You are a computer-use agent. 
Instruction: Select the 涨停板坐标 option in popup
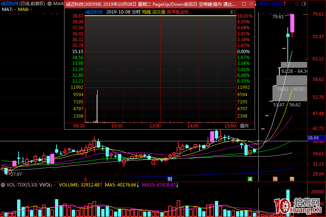178,12
